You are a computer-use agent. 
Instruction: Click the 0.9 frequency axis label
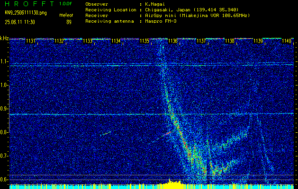coord(4,109)
